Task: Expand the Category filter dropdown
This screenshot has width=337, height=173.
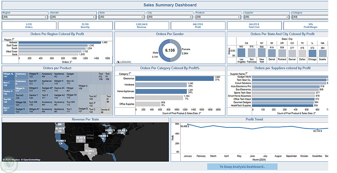Action: coord(310,17)
